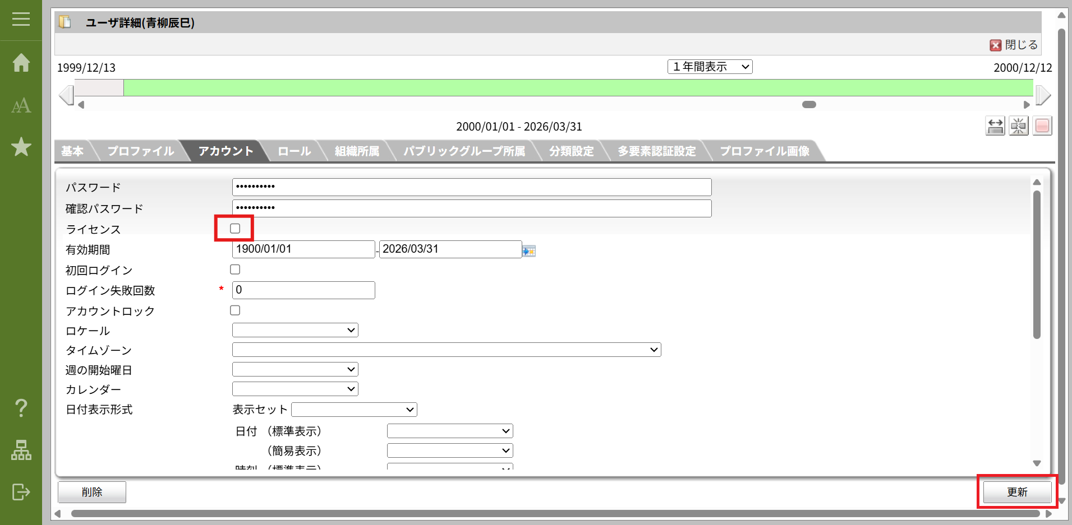This screenshot has height=525, width=1072.
Task: Open the タイムゾーン dropdown
Action: pyautogui.click(x=447, y=350)
